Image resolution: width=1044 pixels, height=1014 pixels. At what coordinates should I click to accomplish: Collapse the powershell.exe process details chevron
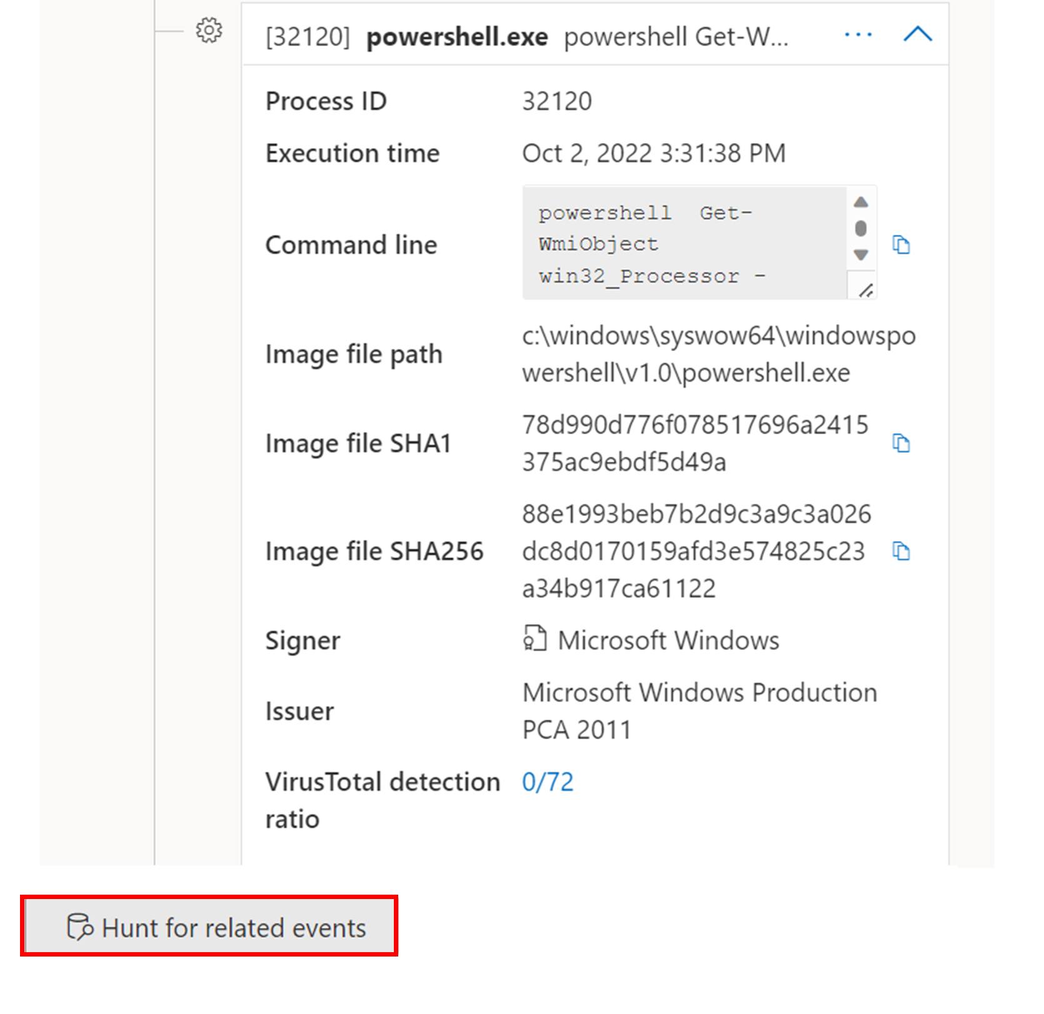coord(918,34)
